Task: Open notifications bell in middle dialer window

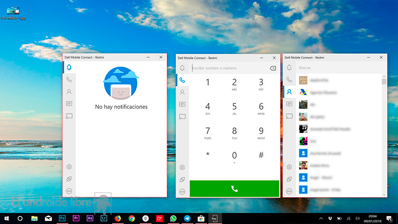Action: coord(182,68)
